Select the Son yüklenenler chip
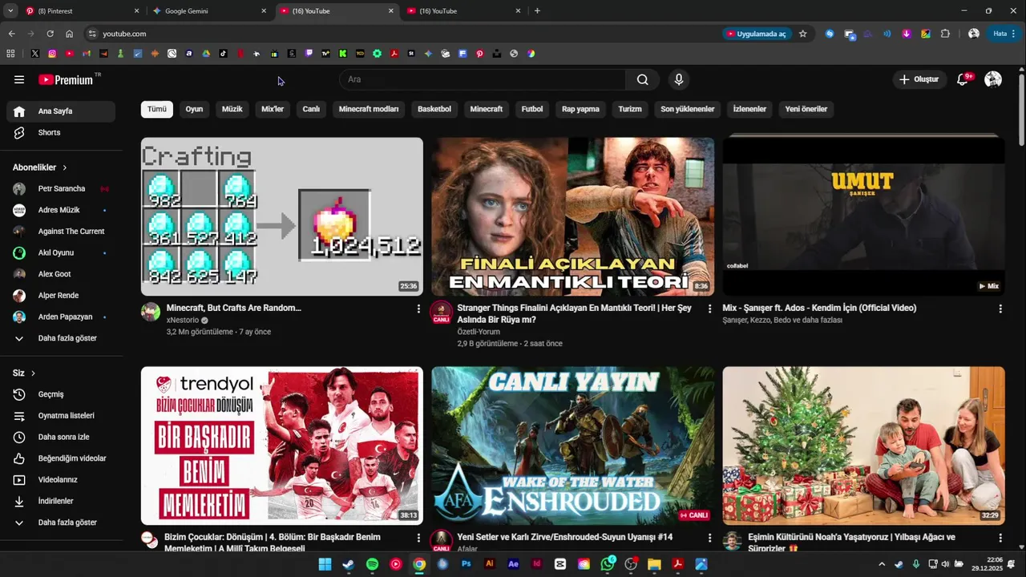This screenshot has height=577, width=1026. 688,109
